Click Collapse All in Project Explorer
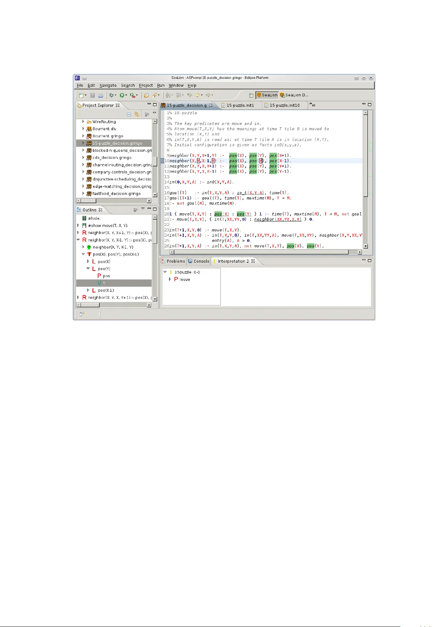443x627 pixels. tap(129, 115)
